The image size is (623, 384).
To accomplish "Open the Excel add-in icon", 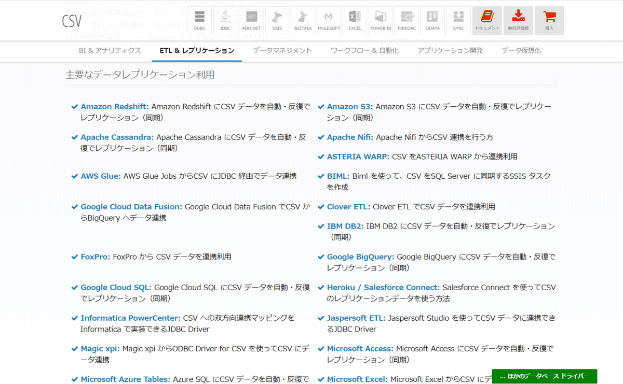I will click(355, 21).
